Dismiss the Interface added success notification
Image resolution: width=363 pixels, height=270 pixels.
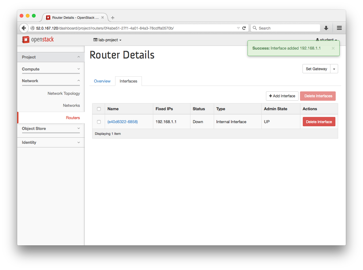pyautogui.click(x=333, y=48)
